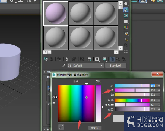Open the Sample Type flyout icon
Viewport: 165px width, 131px height.
[126, 4]
